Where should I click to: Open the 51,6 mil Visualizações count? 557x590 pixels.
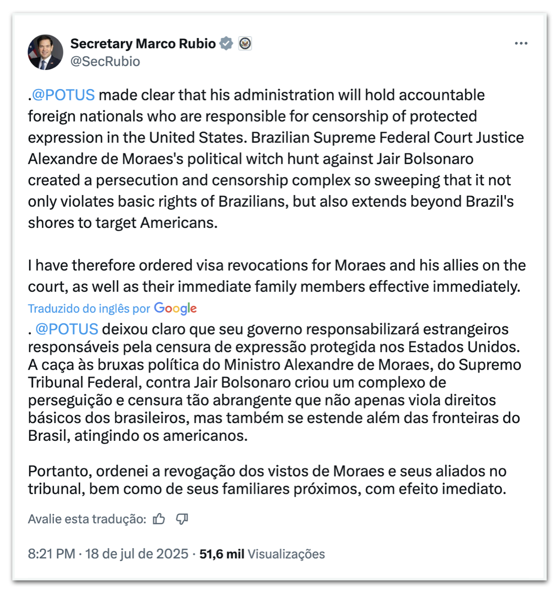tap(262, 554)
